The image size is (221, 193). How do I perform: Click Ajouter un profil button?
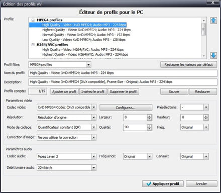[x=64, y=91]
